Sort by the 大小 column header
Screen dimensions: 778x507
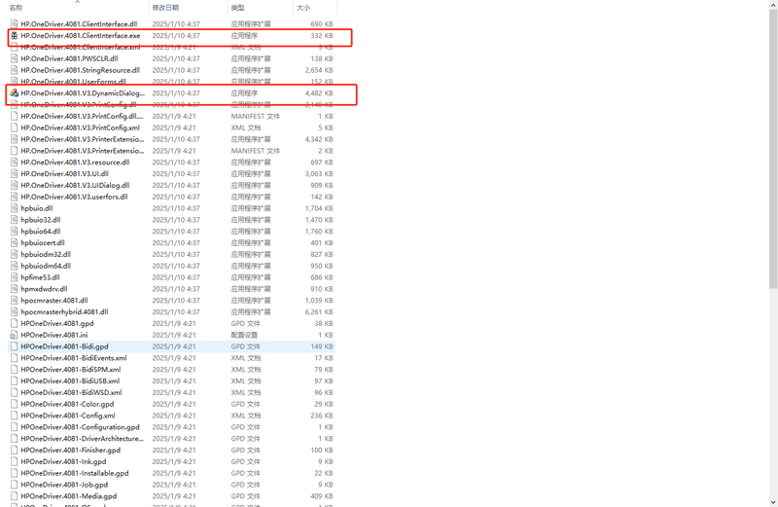click(303, 8)
